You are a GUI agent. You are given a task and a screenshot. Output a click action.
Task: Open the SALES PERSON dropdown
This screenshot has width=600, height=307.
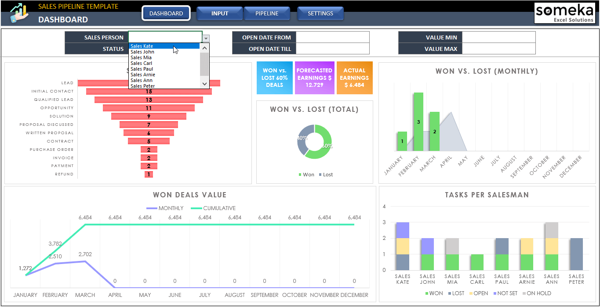click(x=205, y=37)
